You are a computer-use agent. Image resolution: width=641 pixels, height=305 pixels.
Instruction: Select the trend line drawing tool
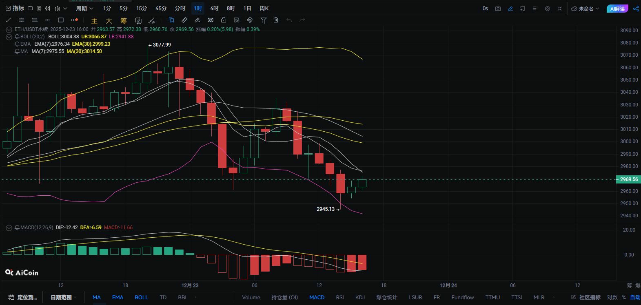9,20
